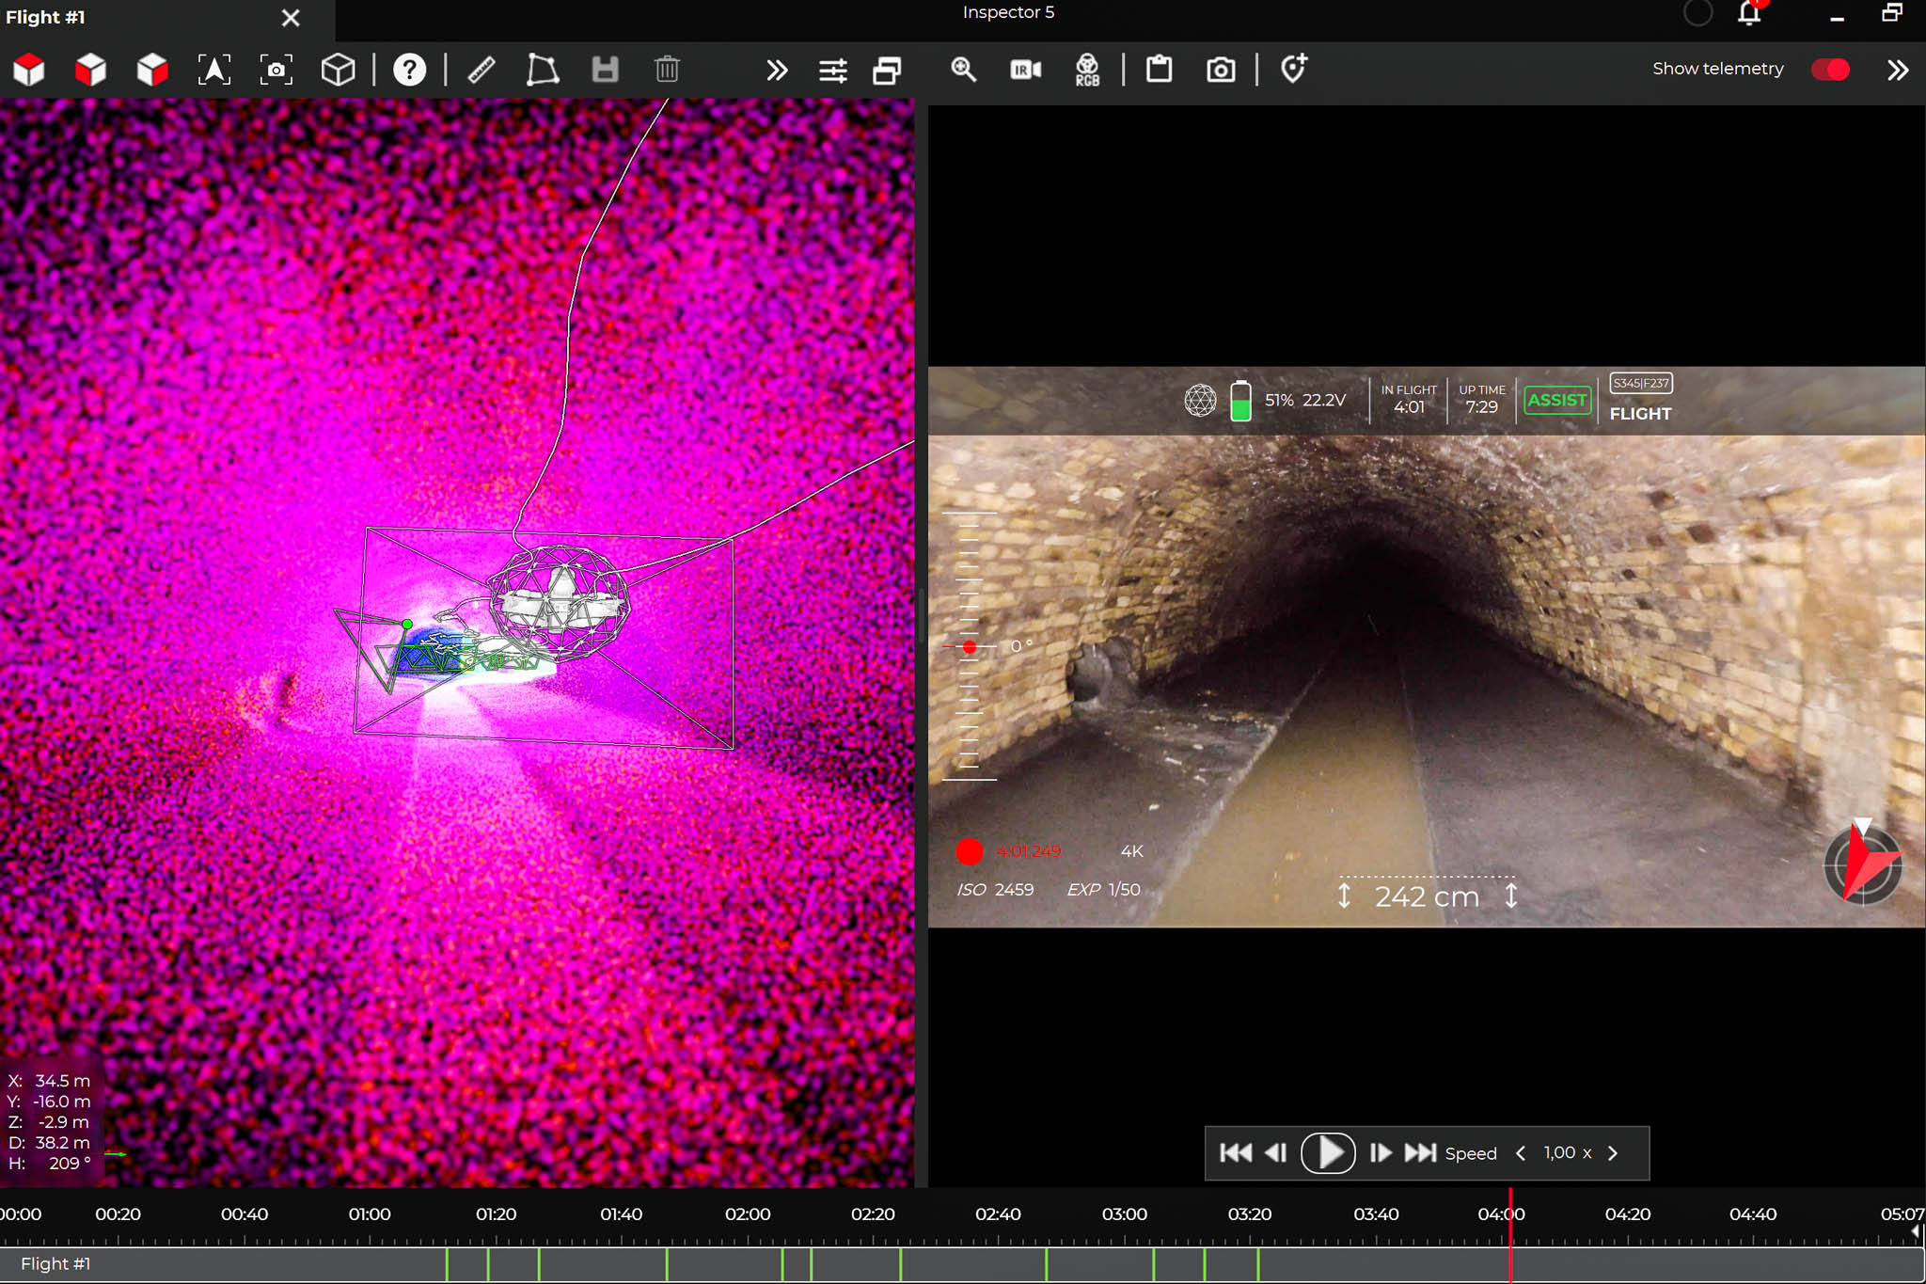This screenshot has height=1284, width=1926.
Task: Add a point of interest marker
Action: tap(1294, 70)
